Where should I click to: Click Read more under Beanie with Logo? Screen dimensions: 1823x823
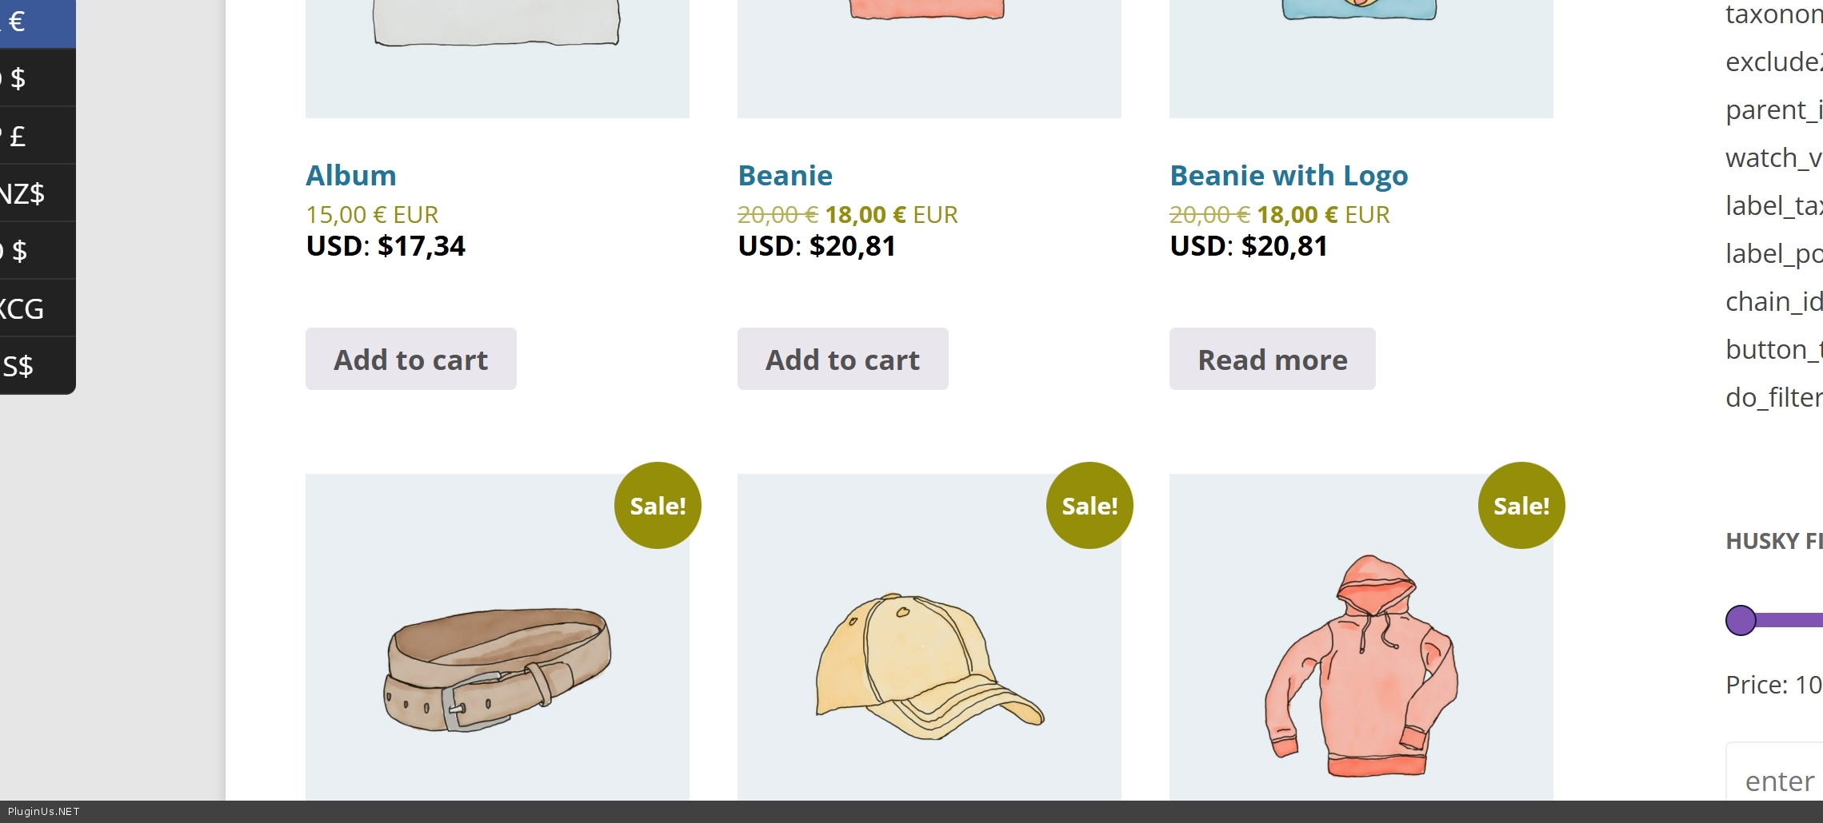pyautogui.click(x=1272, y=360)
